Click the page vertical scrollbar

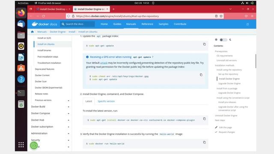256,61
